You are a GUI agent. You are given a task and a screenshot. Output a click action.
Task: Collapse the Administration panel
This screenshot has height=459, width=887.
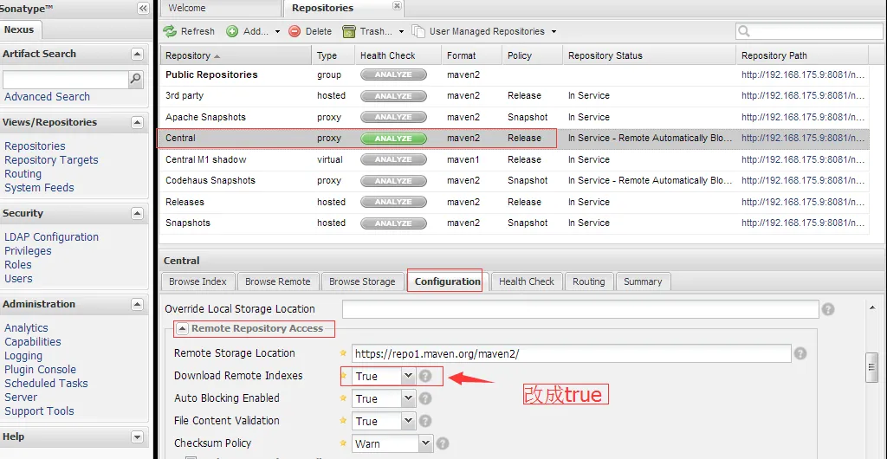pos(137,305)
